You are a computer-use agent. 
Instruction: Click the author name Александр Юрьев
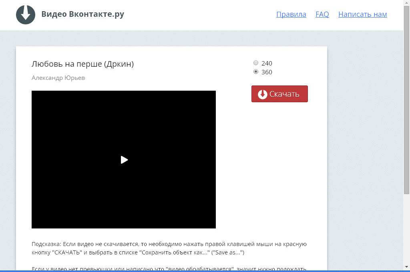coord(58,78)
